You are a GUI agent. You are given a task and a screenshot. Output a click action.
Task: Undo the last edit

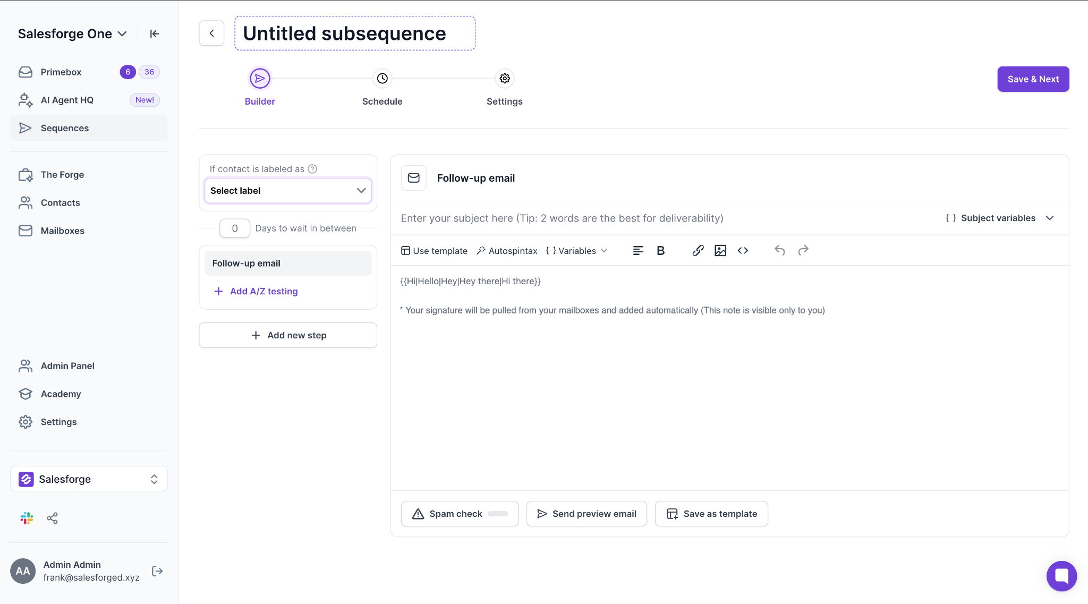(780, 250)
